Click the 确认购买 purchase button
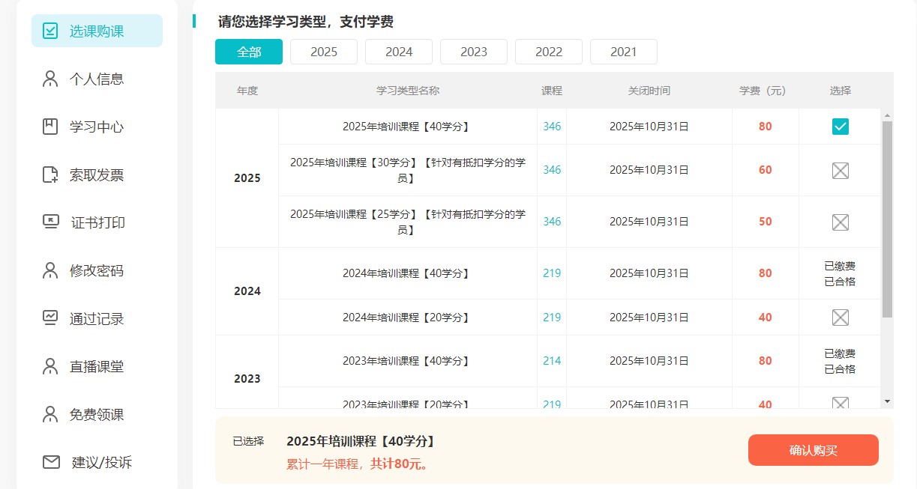Image resolution: width=917 pixels, height=489 pixels. pyautogui.click(x=813, y=450)
